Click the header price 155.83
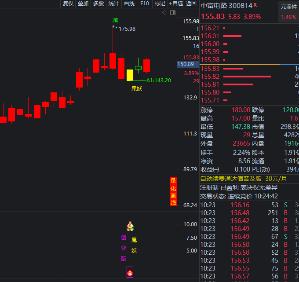 coord(213,17)
